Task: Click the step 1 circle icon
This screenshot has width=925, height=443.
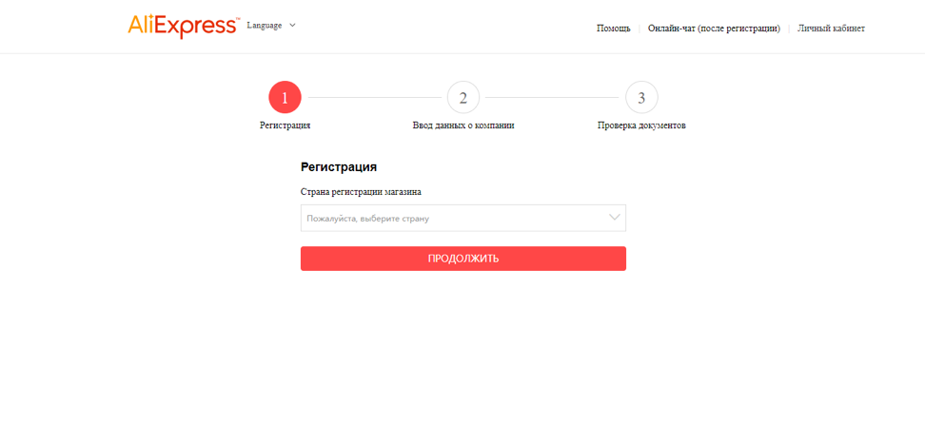Action: pos(285,97)
